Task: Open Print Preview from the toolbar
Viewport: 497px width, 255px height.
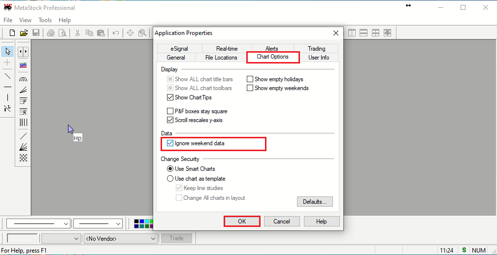Action: click(x=63, y=32)
